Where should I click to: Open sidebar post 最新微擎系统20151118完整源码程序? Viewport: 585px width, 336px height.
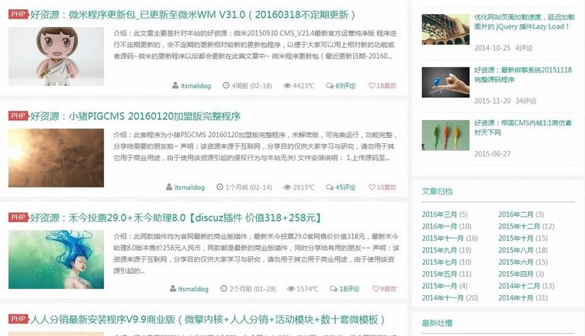[x=523, y=75]
